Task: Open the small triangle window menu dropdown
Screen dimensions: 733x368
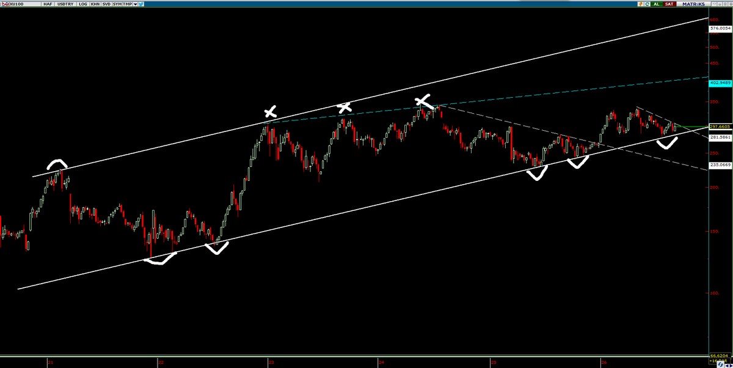Action: click(714, 4)
